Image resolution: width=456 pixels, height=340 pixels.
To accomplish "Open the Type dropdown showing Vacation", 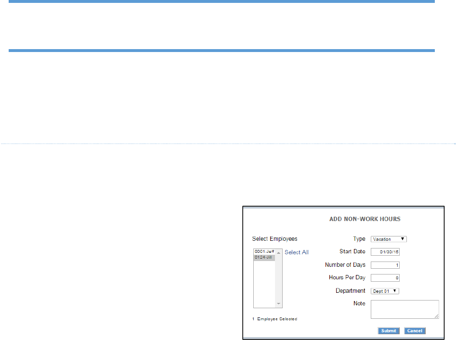I will point(389,239).
